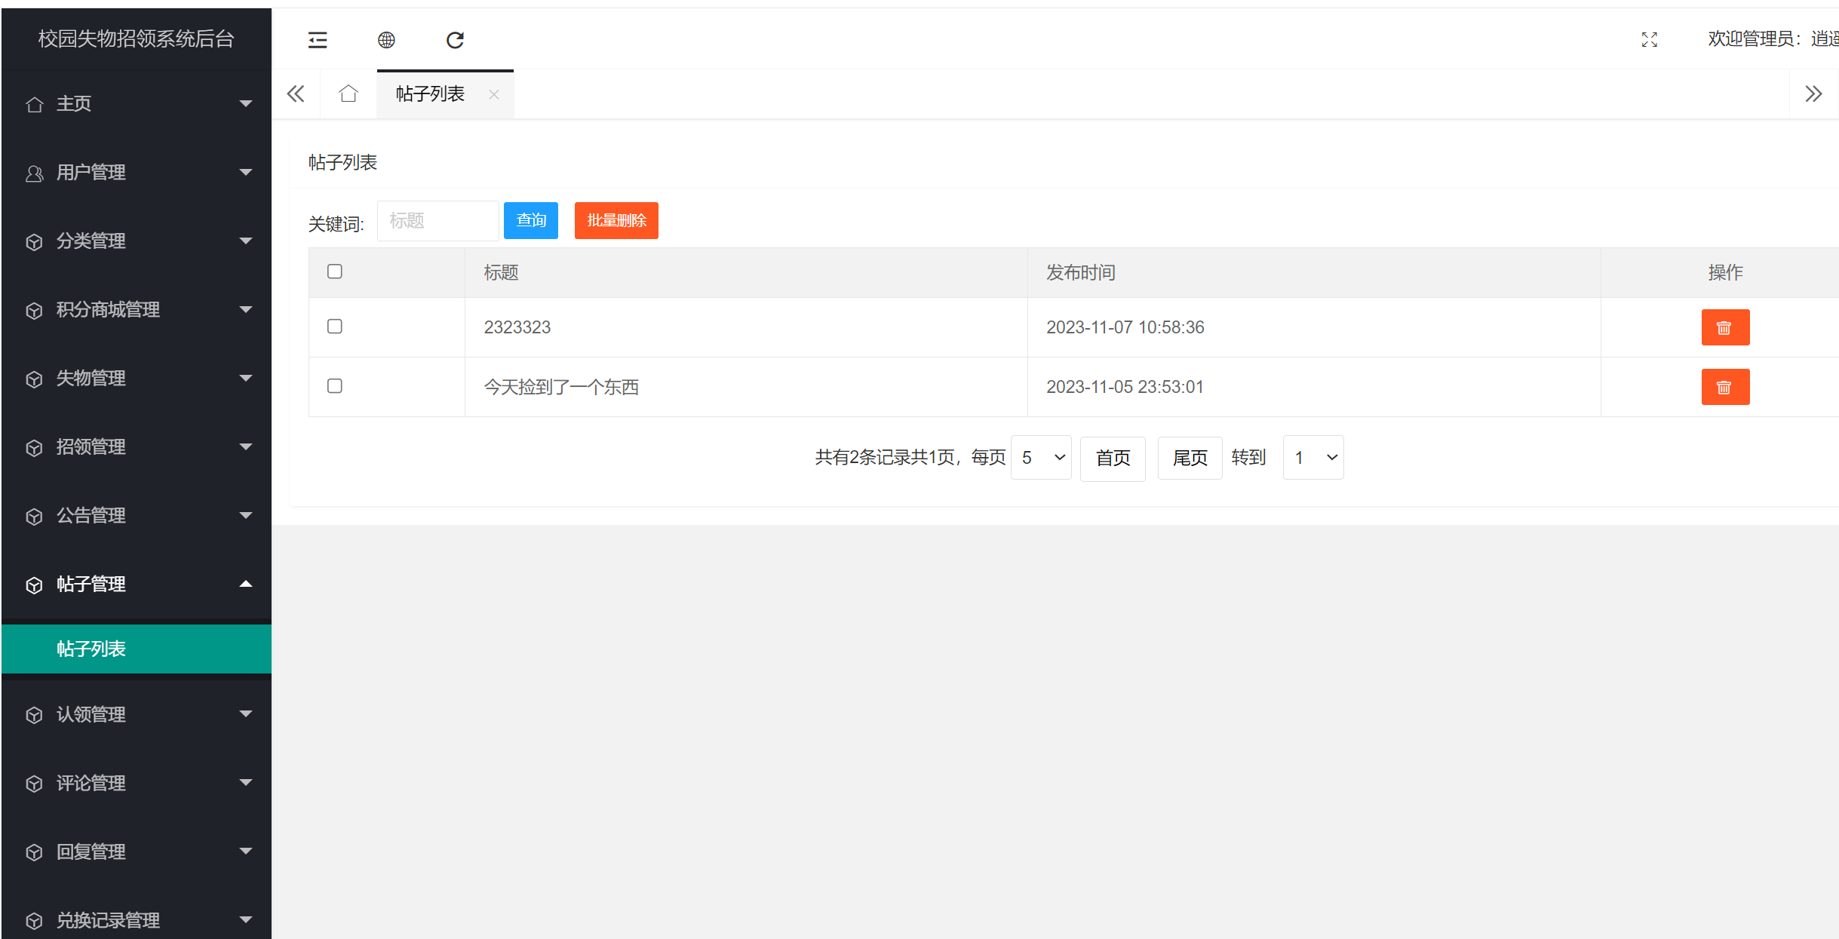The width and height of the screenshot is (1839, 939).
Task: Delete the post 今天捡到了一个东西 via trash icon
Action: tap(1725, 387)
